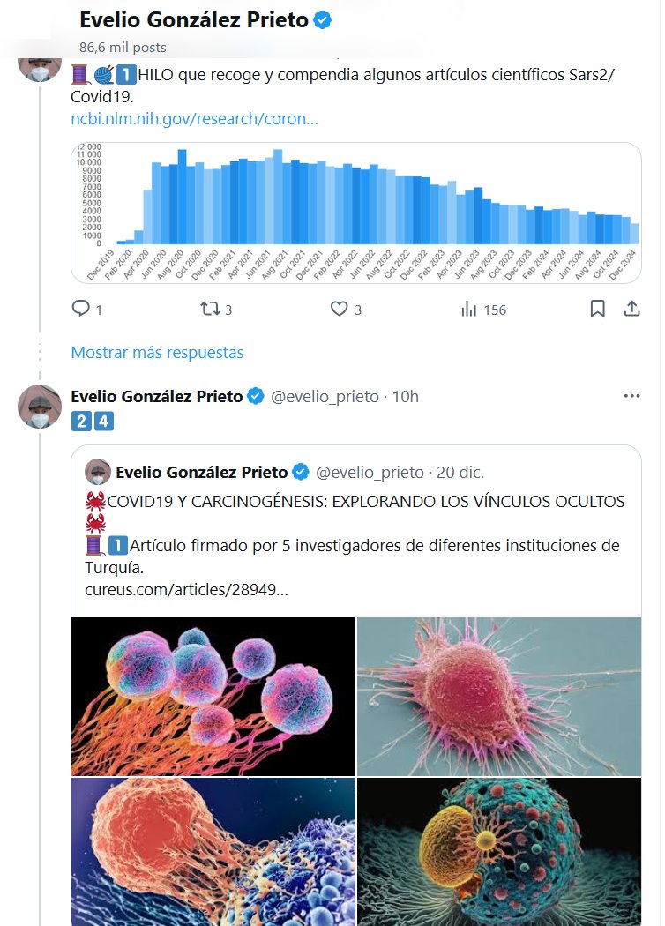Click the @evelio_prieto handle on the 10h post
The image size is (665, 926).
click(x=326, y=397)
